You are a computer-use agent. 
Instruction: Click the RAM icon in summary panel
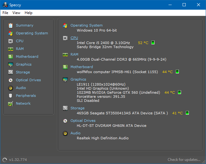pos(65,54)
